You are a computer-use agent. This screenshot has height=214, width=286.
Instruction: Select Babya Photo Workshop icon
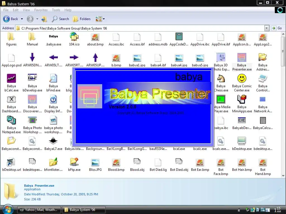pyautogui.click(x=32, y=120)
